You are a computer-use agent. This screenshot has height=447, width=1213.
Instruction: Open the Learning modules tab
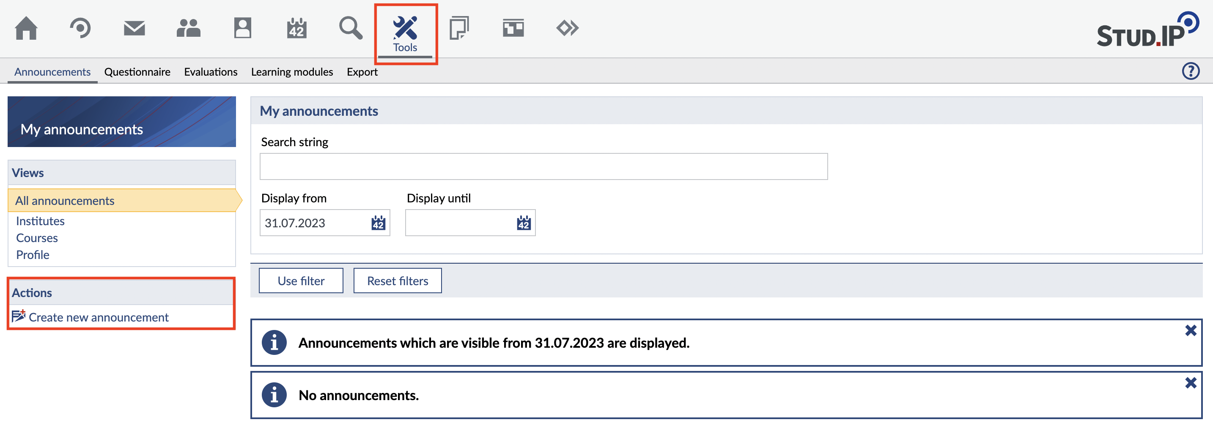(291, 72)
